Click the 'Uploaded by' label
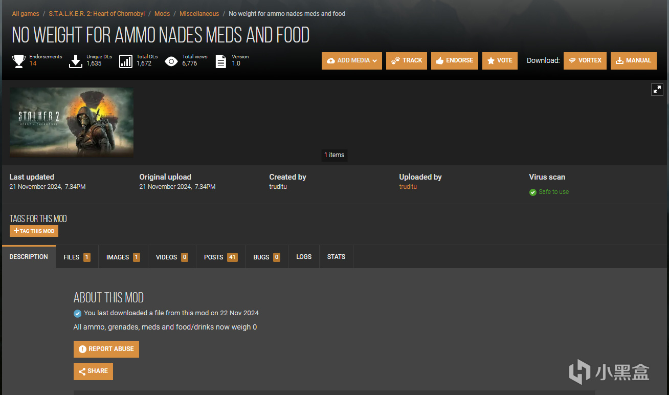Viewport: 669px width, 395px height. pos(420,177)
